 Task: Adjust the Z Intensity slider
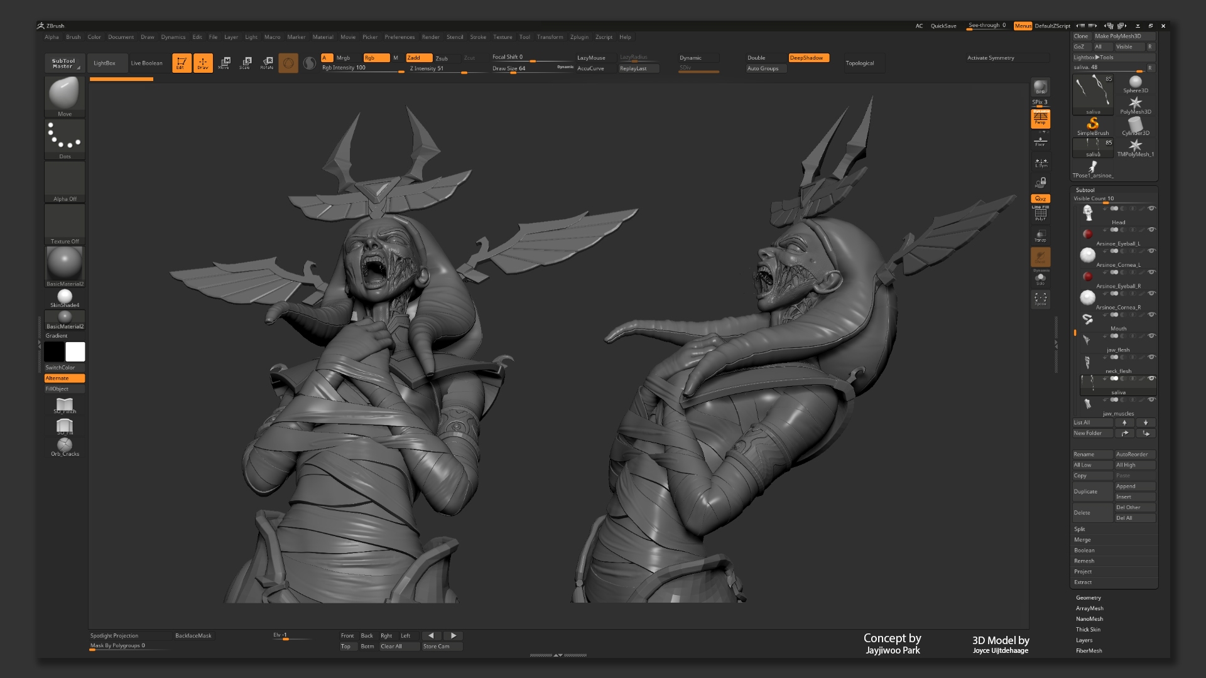pos(447,69)
